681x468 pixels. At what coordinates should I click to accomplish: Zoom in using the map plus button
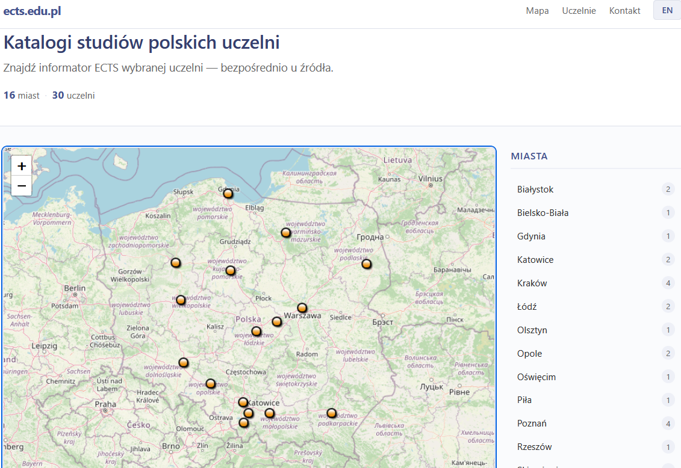(21, 165)
